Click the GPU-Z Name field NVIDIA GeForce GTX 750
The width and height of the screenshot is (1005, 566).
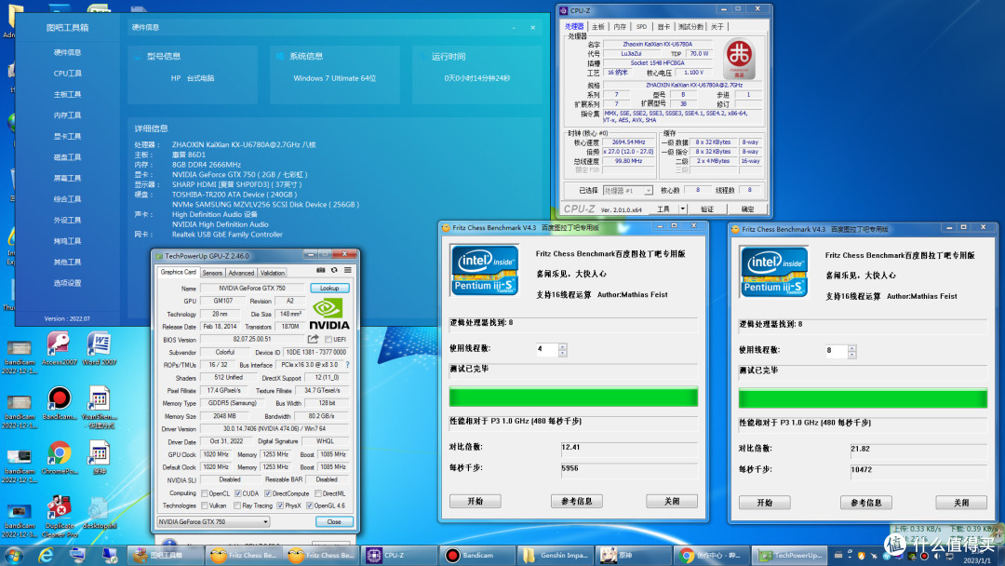(x=252, y=288)
